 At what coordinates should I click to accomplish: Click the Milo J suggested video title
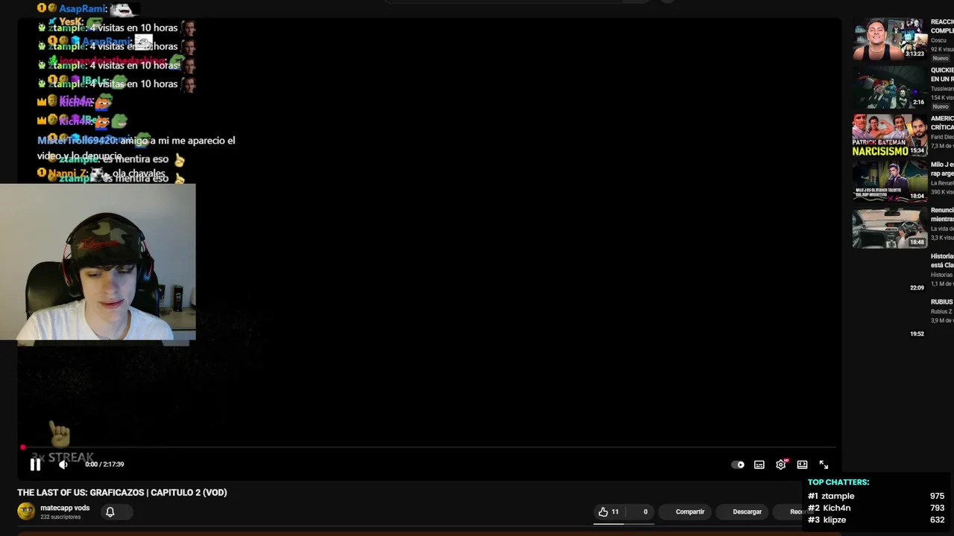click(942, 169)
